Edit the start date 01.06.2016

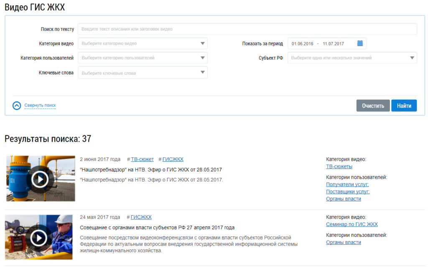pyautogui.click(x=302, y=44)
